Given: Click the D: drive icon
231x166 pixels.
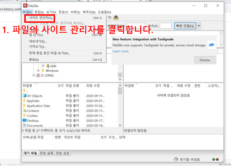Looking at the screenshot, I should (x=38, y=75).
